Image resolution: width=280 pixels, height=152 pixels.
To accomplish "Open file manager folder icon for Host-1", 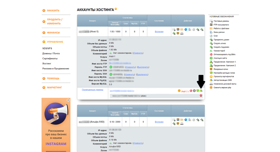I will tap(182, 29).
